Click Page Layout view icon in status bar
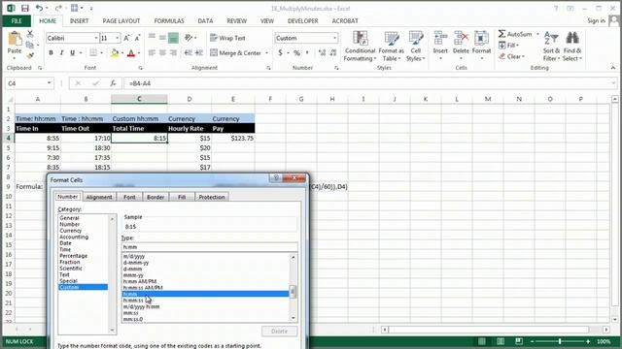Image resolution: width=622 pixels, height=349 pixels. [x=501, y=341]
